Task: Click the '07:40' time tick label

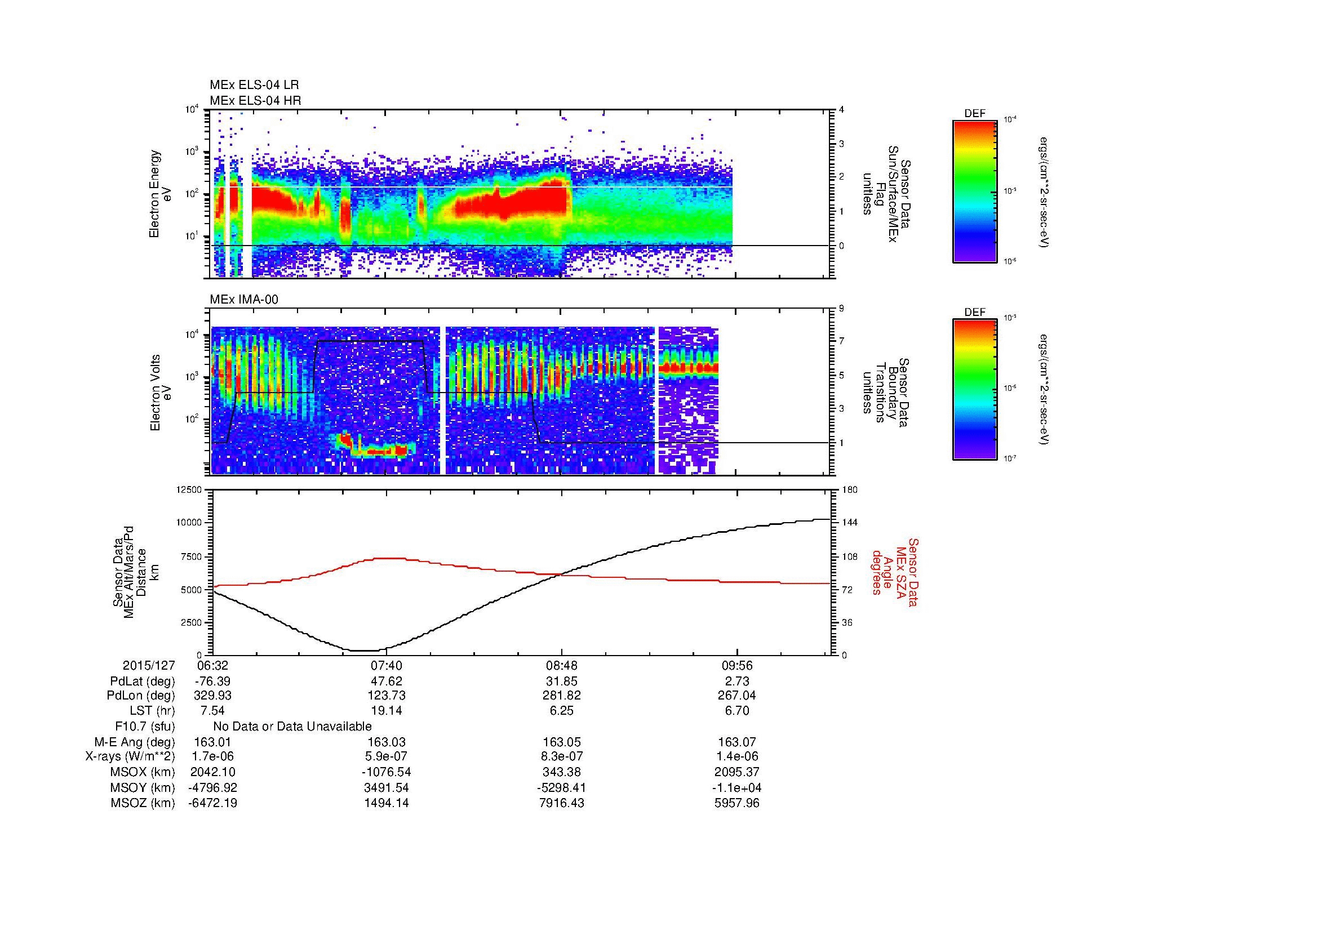Action: click(387, 666)
